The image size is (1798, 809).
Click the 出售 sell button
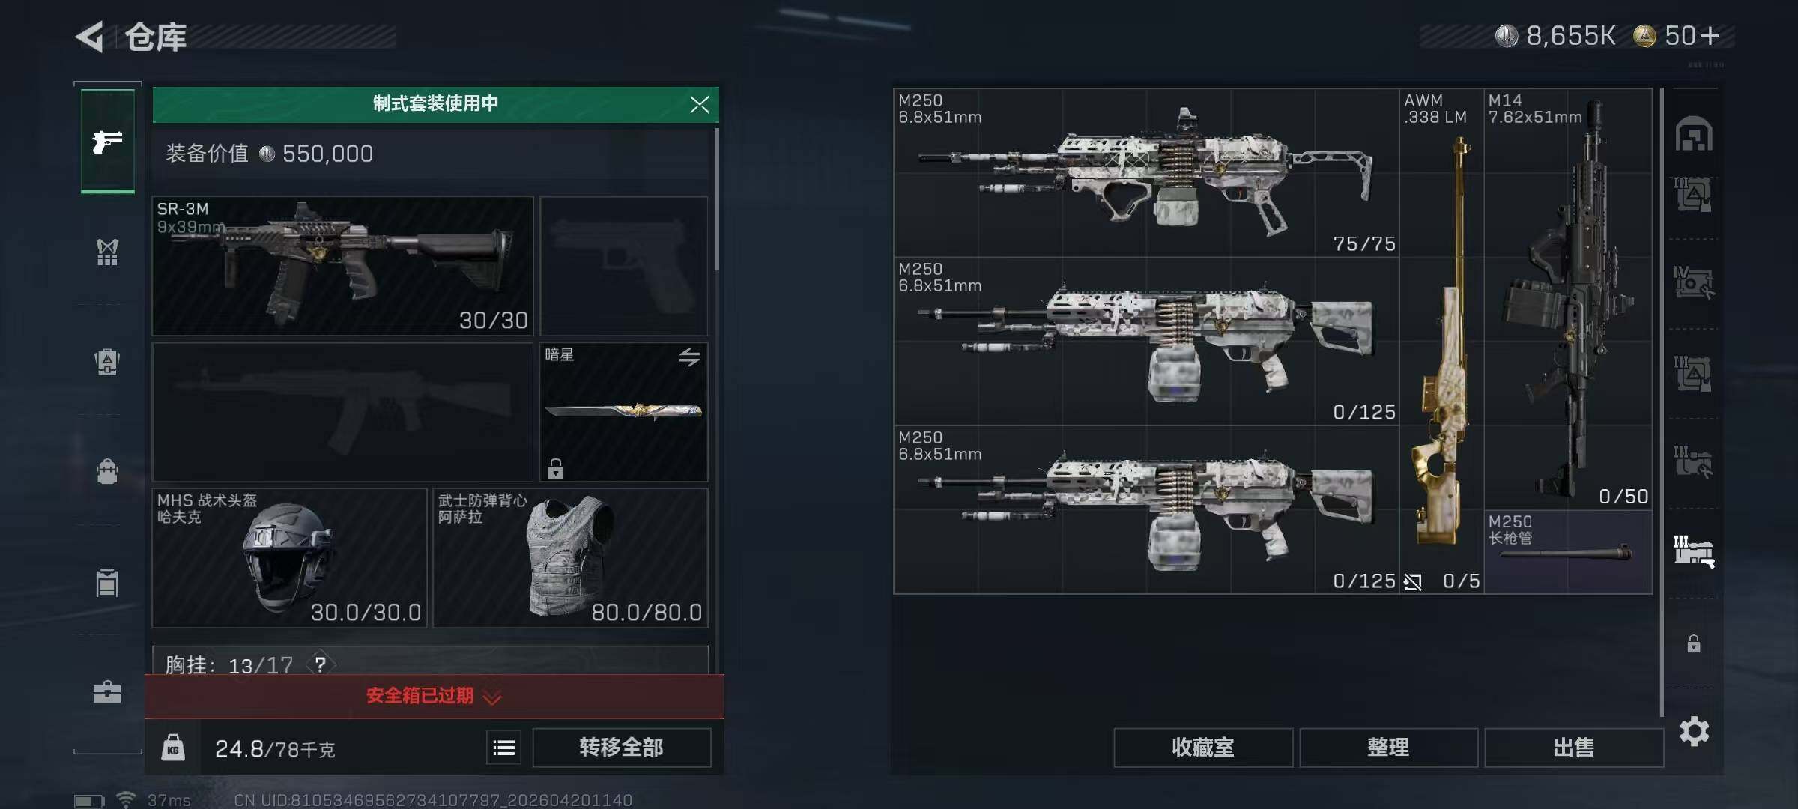coord(1573,748)
